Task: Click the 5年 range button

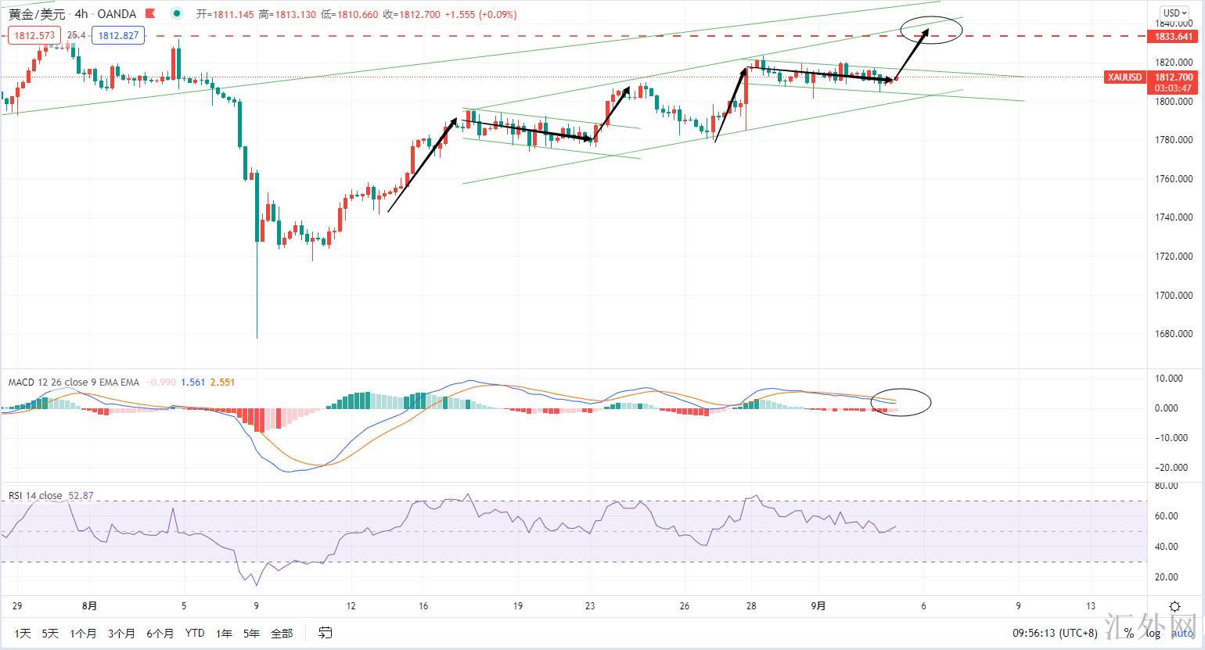Action: [x=251, y=633]
